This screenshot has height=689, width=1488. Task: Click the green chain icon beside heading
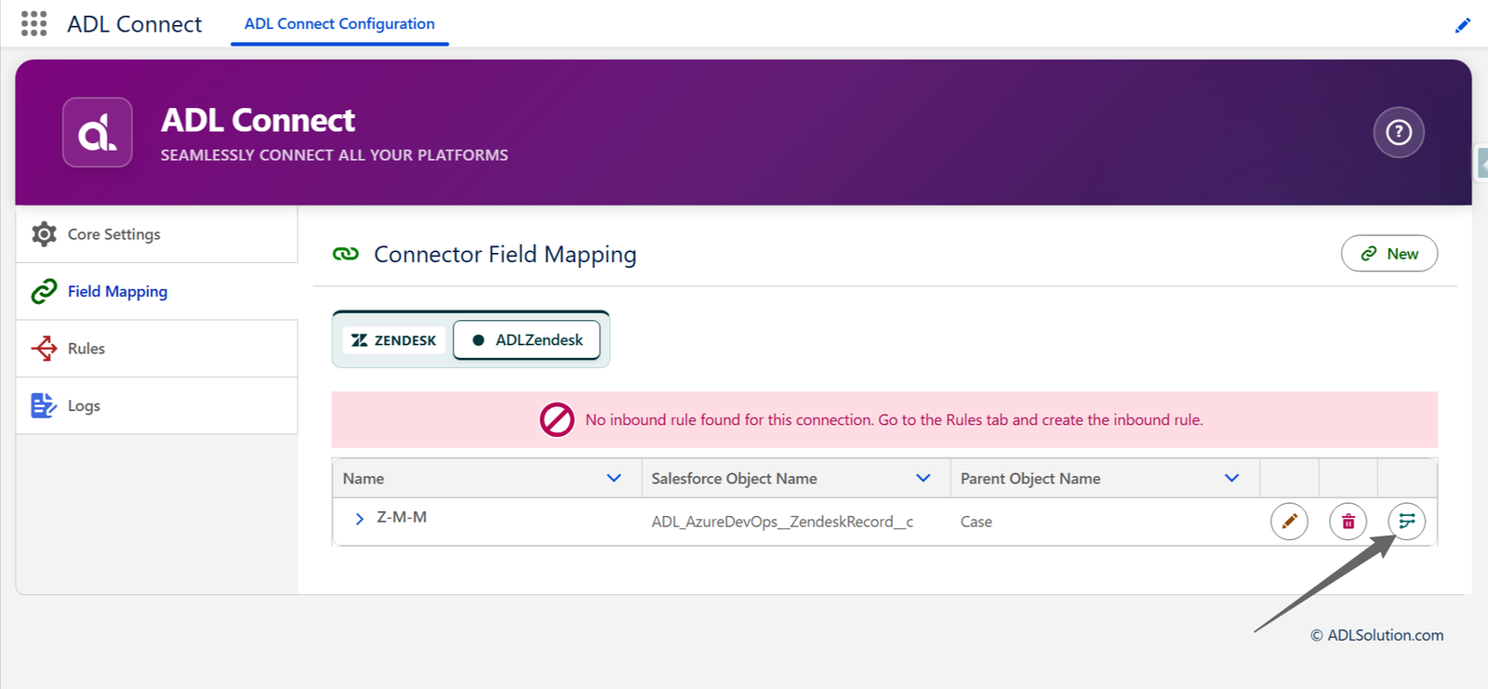(x=346, y=254)
